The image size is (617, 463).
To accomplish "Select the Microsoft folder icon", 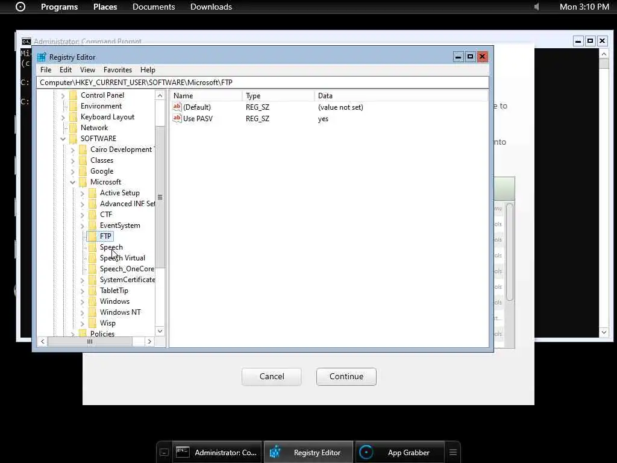I will coord(83,182).
